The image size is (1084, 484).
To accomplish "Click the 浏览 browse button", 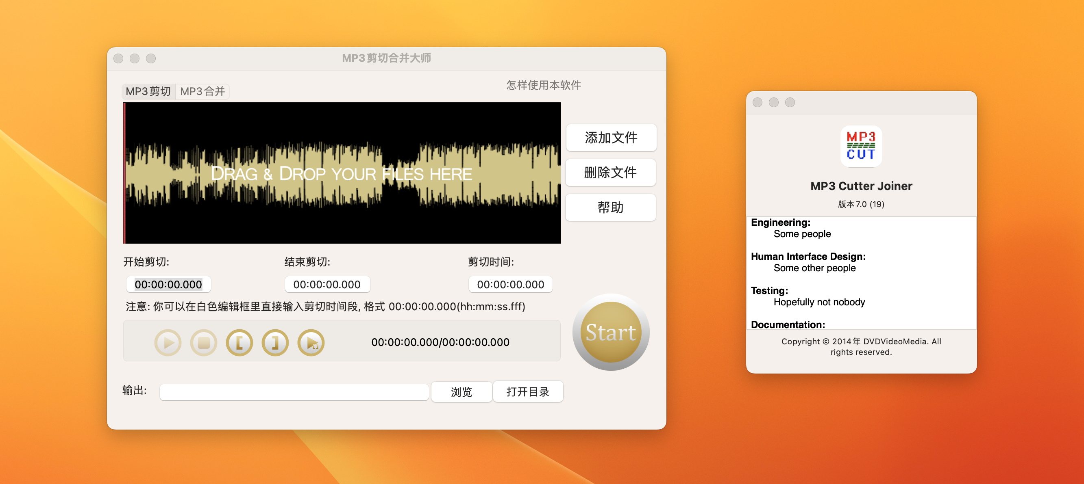I will 461,391.
